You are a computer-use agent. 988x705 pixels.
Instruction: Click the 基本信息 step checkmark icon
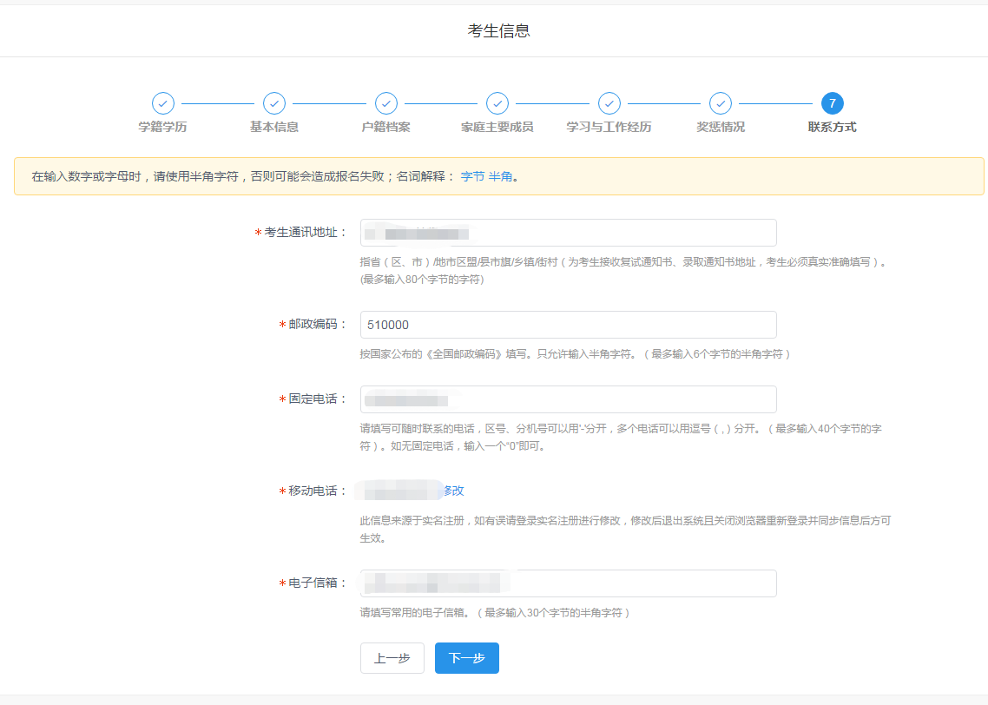(274, 103)
